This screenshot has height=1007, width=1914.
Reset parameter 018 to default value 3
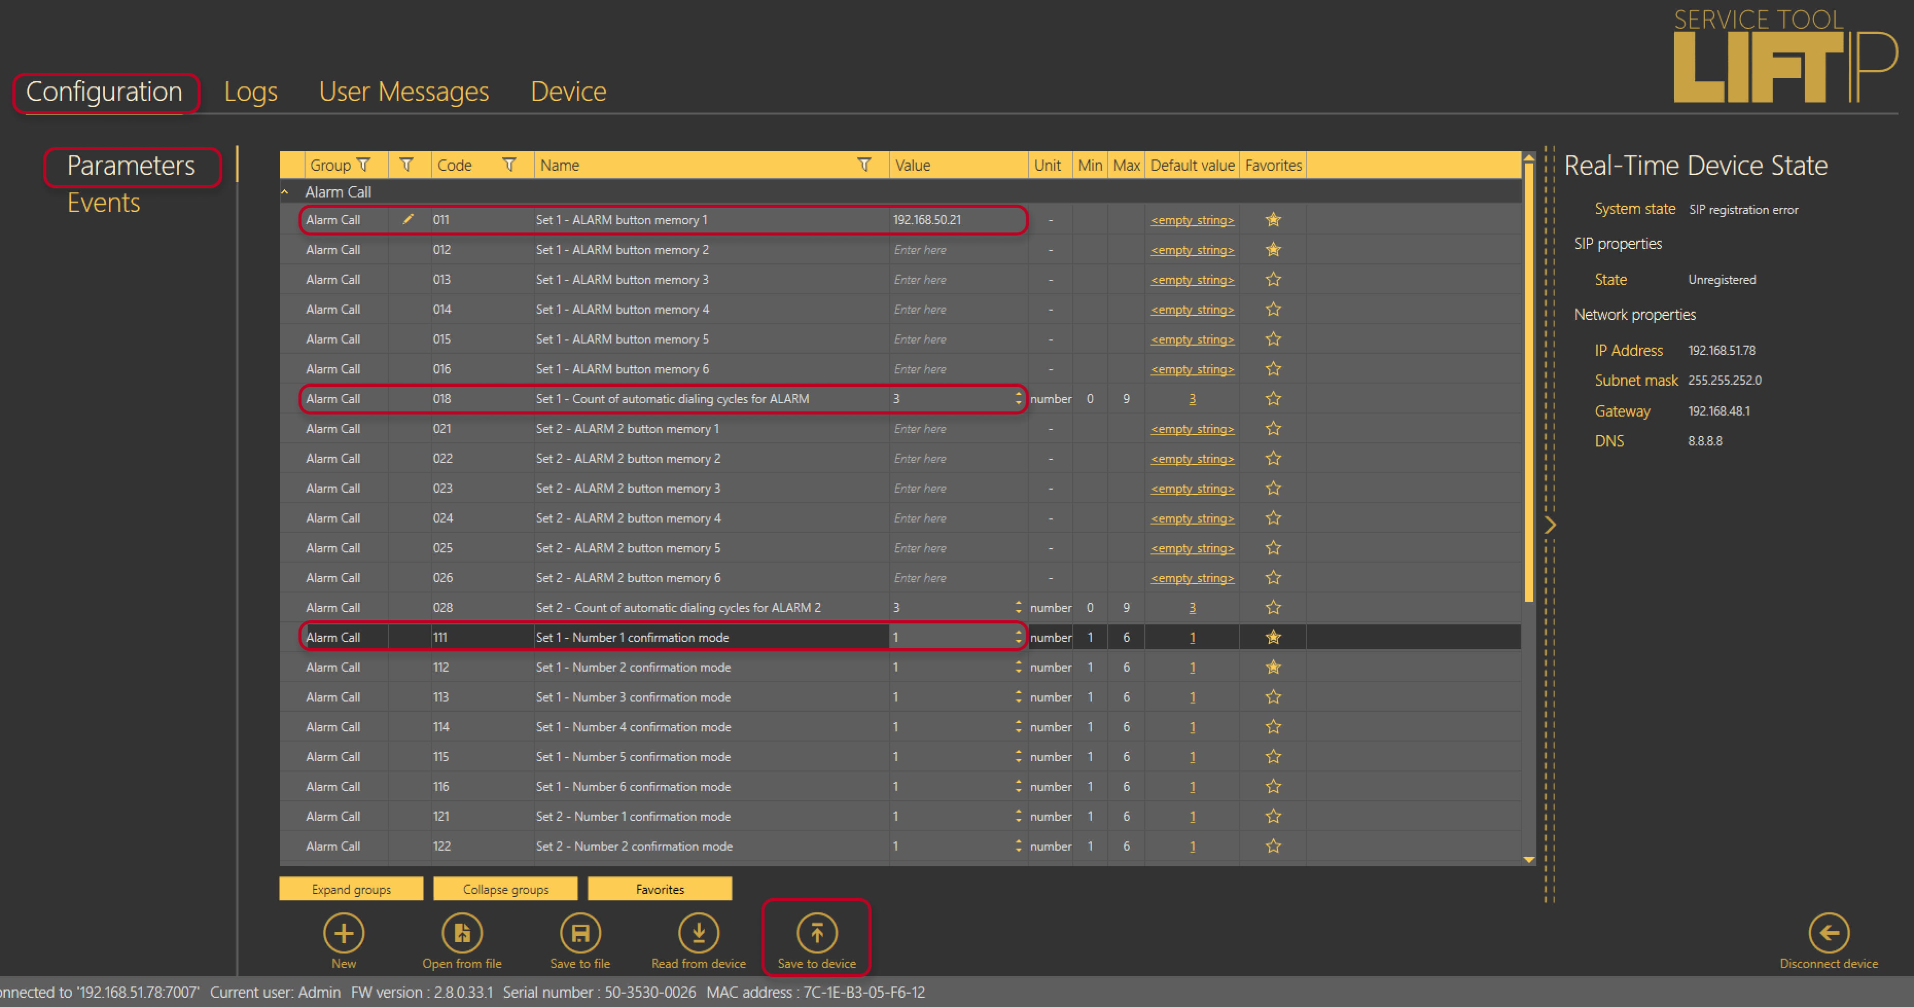pyautogui.click(x=1192, y=399)
